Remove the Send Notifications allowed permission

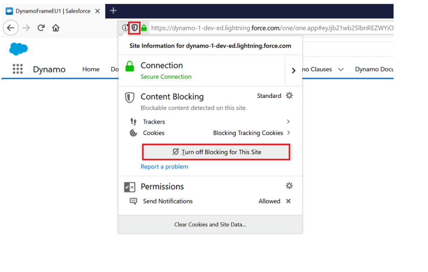click(x=288, y=201)
